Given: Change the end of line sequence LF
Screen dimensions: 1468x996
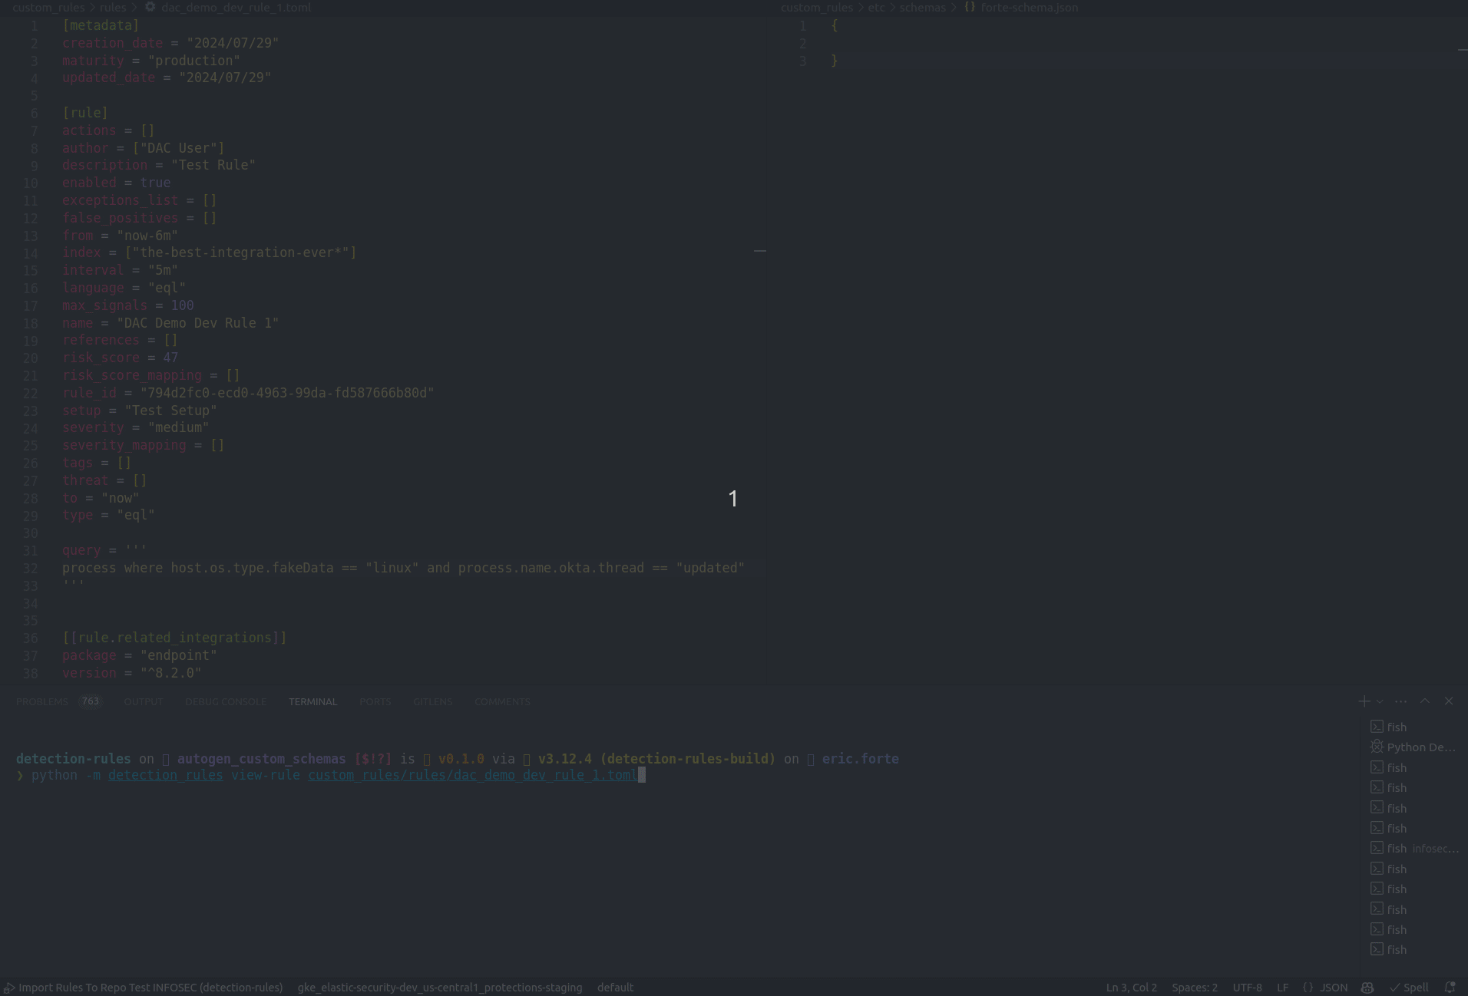Looking at the screenshot, I should tap(1282, 988).
